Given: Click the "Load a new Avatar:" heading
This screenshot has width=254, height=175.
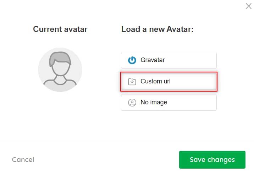Looking at the screenshot, I should coord(157,29).
